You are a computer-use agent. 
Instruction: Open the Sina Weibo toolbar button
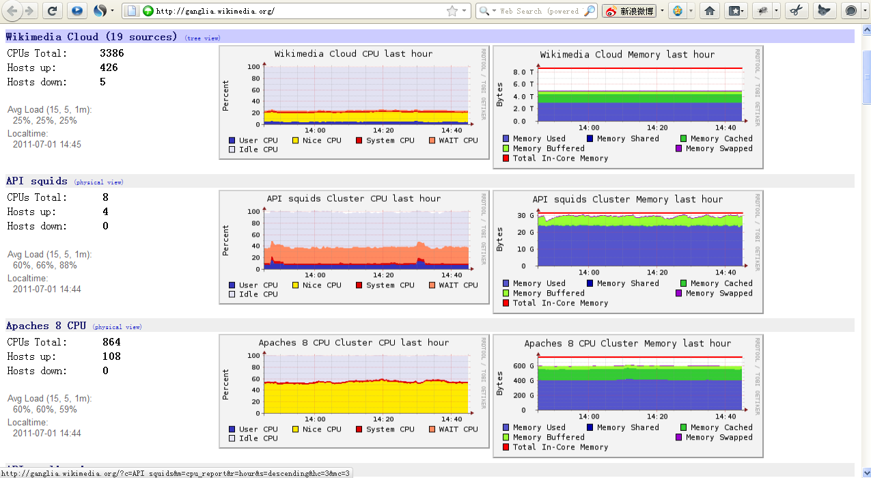pyautogui.click(x=628, y=11)
